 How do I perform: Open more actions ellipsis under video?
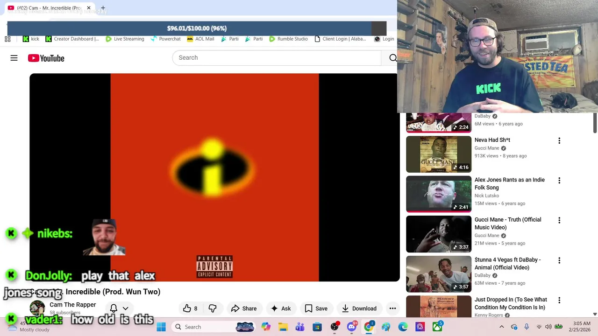click(x=393, y=308)
